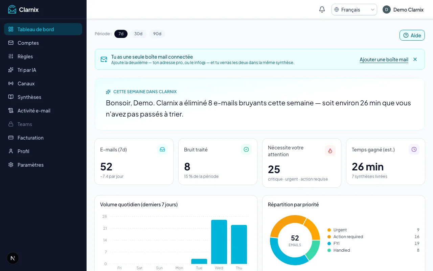This screenshot has height=271, width=433.
Task: Click the clock icon on Temps gagné card
Action: [x=414, y=149]
